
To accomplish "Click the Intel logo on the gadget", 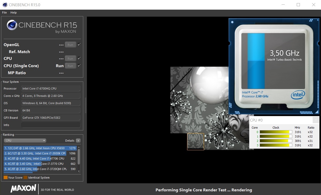I will click(297, 95).
